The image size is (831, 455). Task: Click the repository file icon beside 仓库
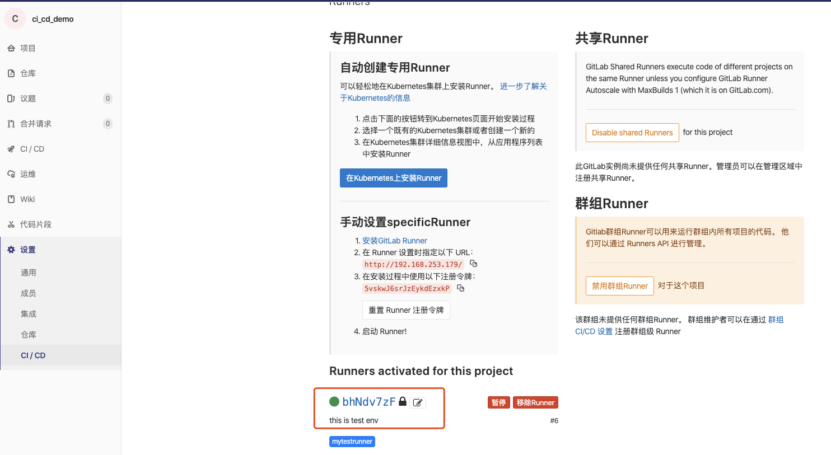11,73
